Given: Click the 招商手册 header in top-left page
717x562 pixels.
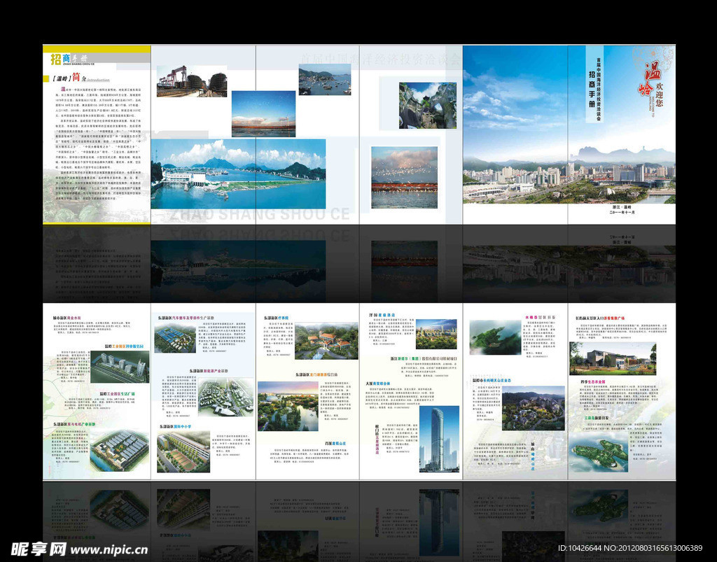Looking at the screenshot, I should (x=69, y=59).
